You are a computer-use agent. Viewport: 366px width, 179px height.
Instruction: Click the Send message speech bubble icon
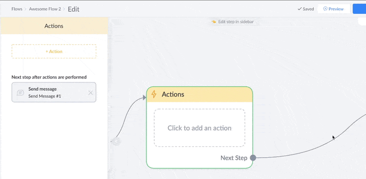[21, 93]
